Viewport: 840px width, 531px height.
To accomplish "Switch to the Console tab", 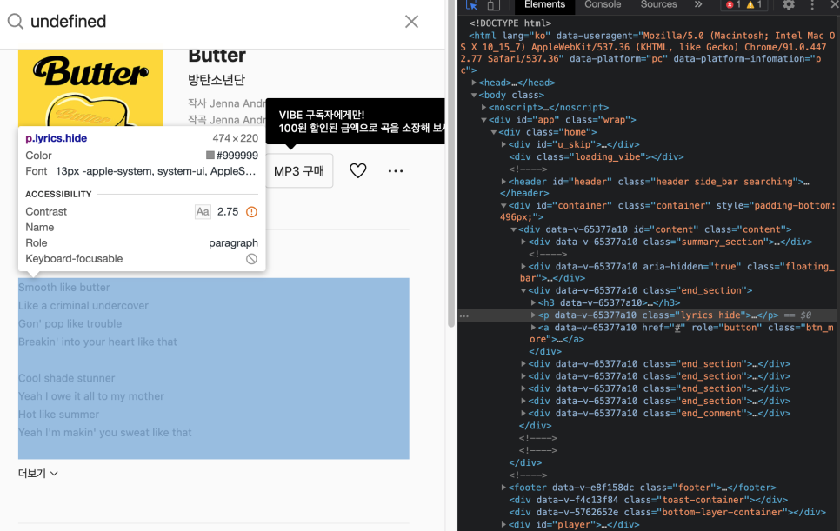I will pyautogui.click(x=603, y=5).
